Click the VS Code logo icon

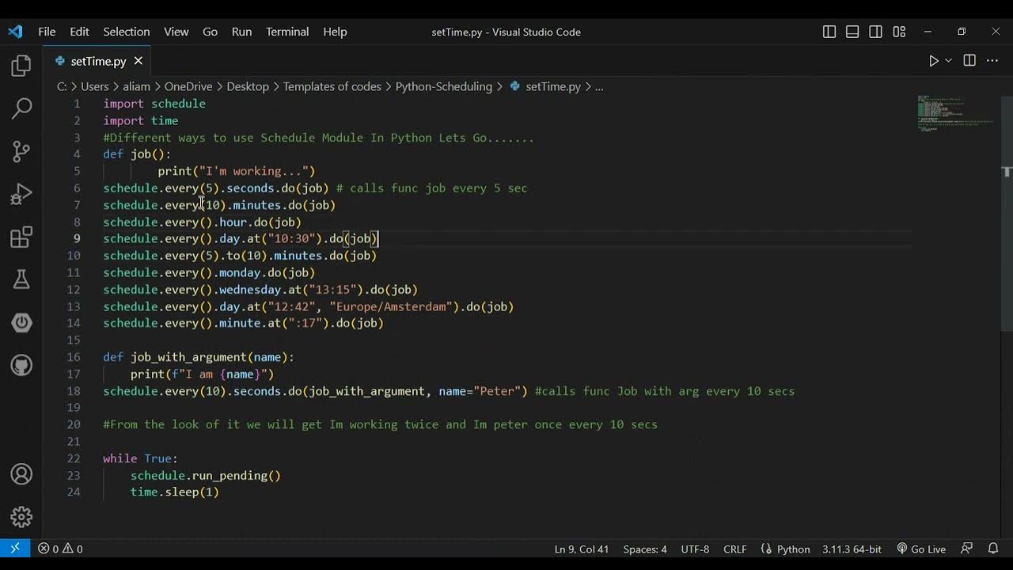[x=15, y=32]
